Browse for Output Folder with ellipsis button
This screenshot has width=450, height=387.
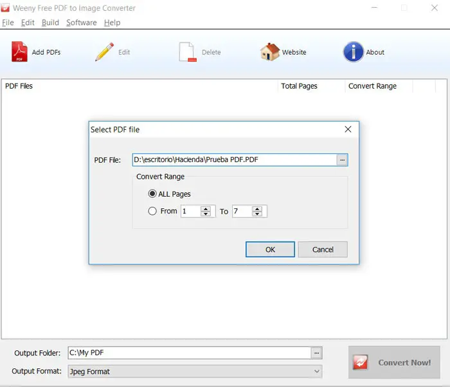316,353
